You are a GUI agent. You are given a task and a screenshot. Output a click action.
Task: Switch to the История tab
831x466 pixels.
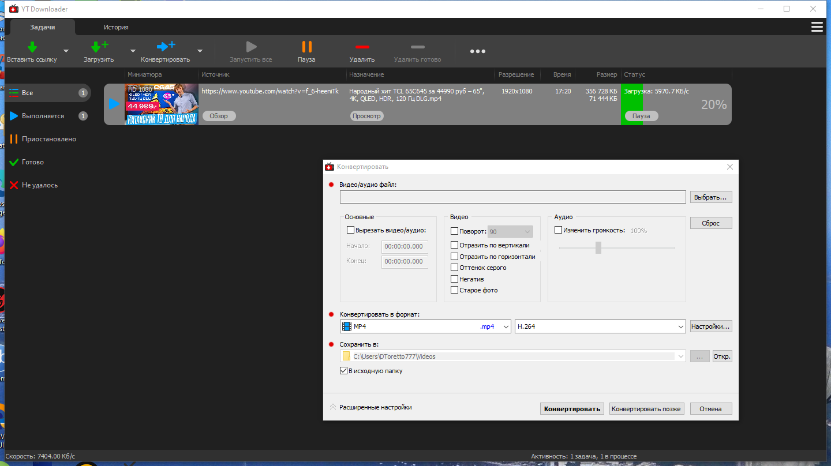coord(116,27)
